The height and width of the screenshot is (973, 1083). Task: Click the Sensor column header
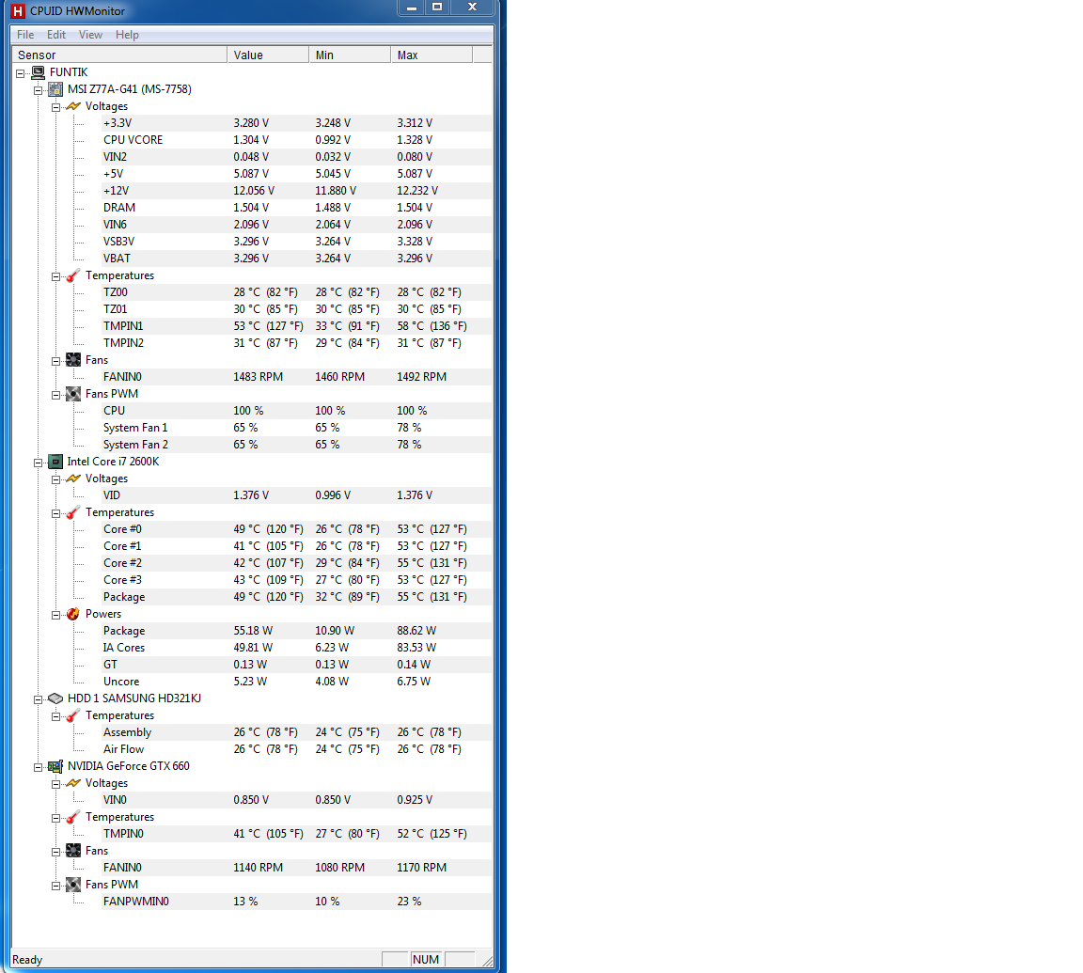119,55
